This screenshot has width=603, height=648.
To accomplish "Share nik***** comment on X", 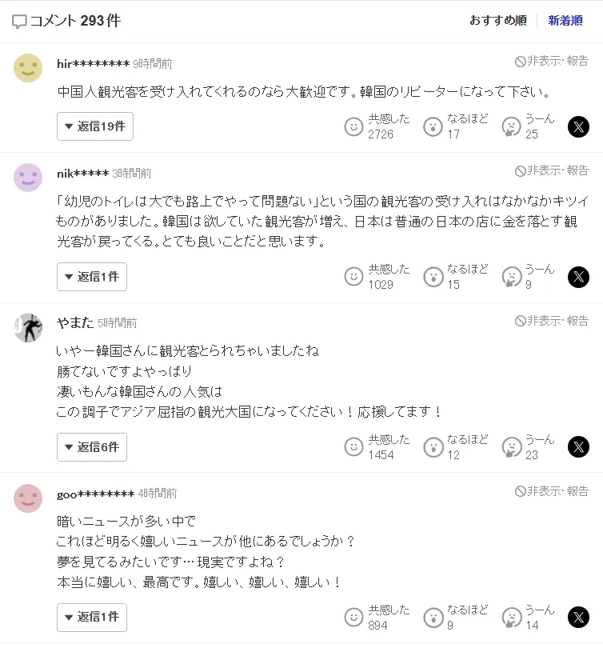I will tap(578, 277).
